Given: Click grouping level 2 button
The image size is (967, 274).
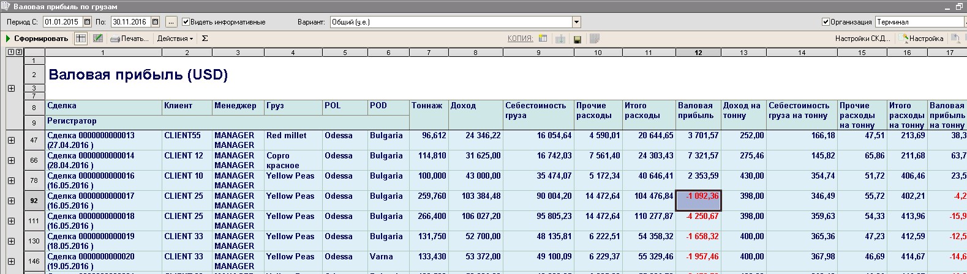Looking at the screenshot, I should (19, 53).
